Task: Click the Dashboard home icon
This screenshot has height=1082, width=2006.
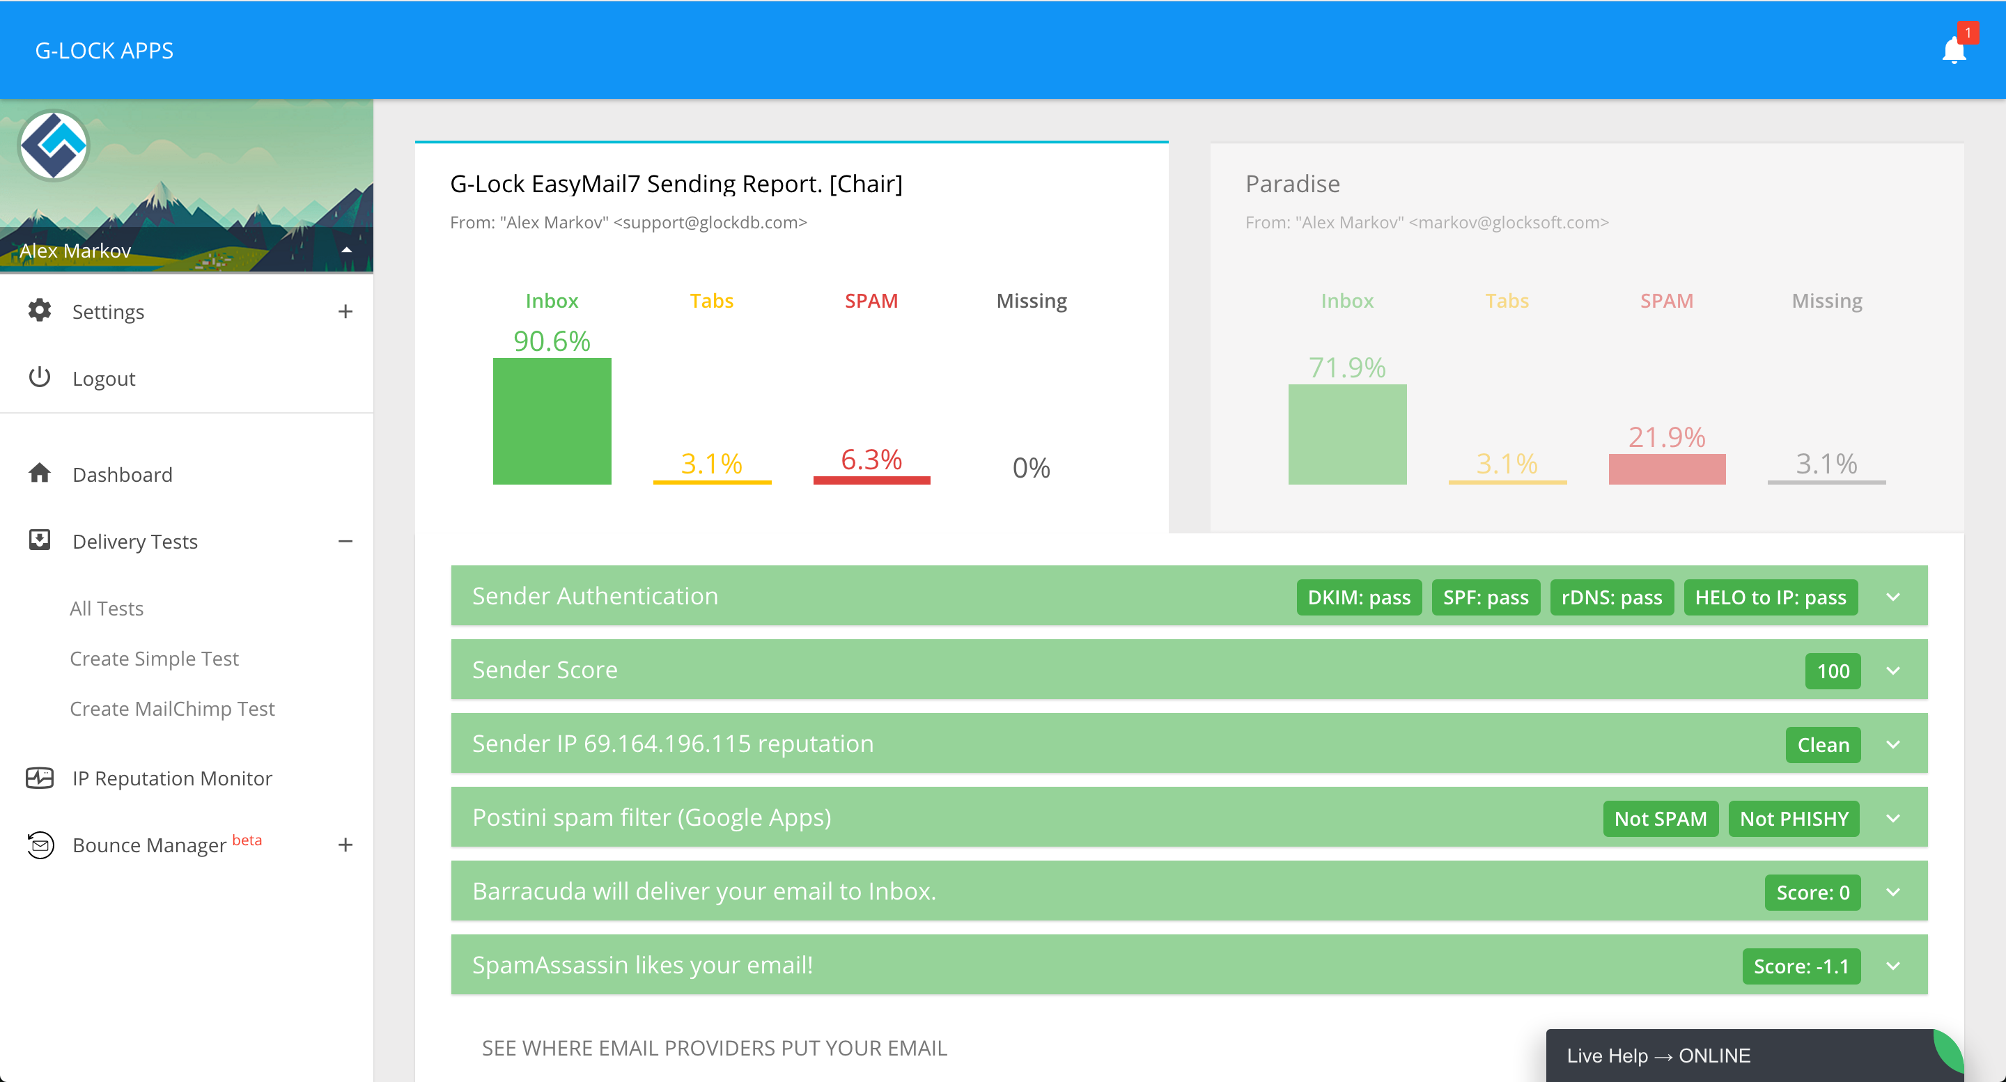Action: click(39, 473)
